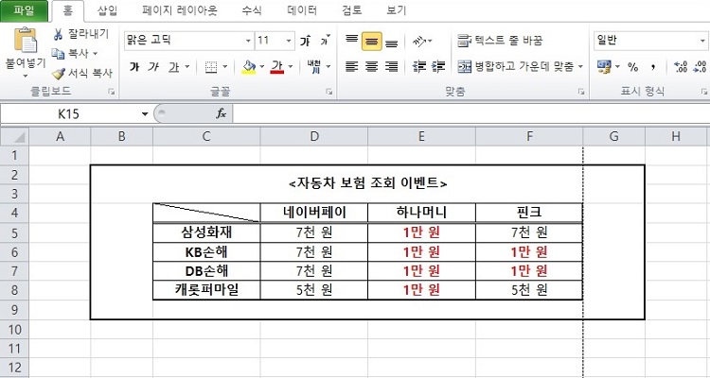The image size is (710, 378).
Task: Click the phonetic guide (내천) icon
Action: point(313,66)
